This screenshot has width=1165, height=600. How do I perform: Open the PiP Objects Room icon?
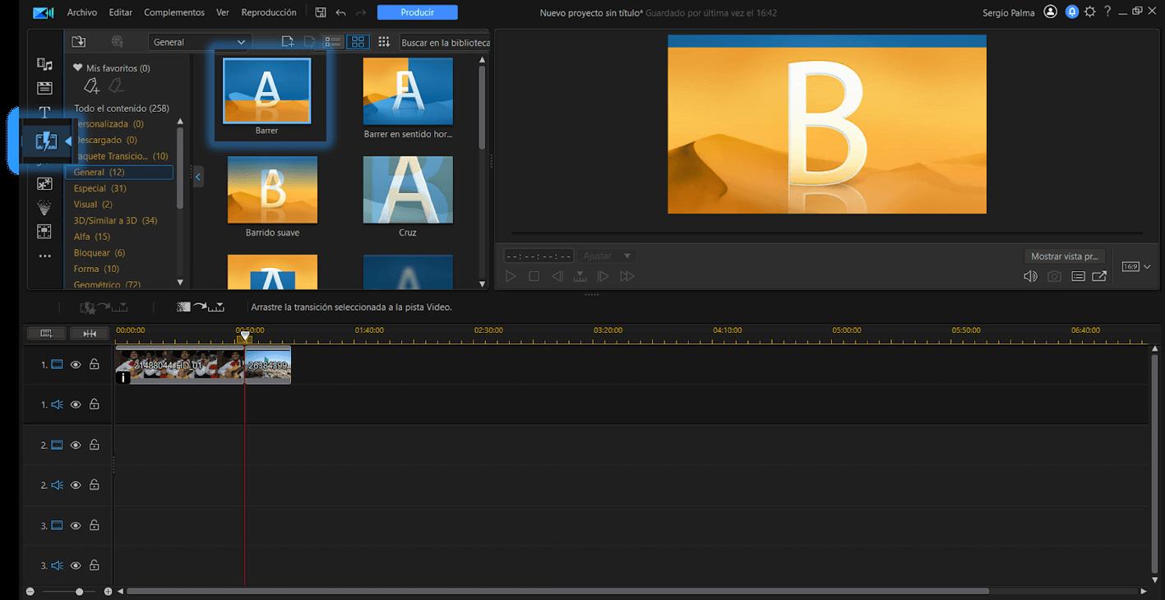[44, 232]
